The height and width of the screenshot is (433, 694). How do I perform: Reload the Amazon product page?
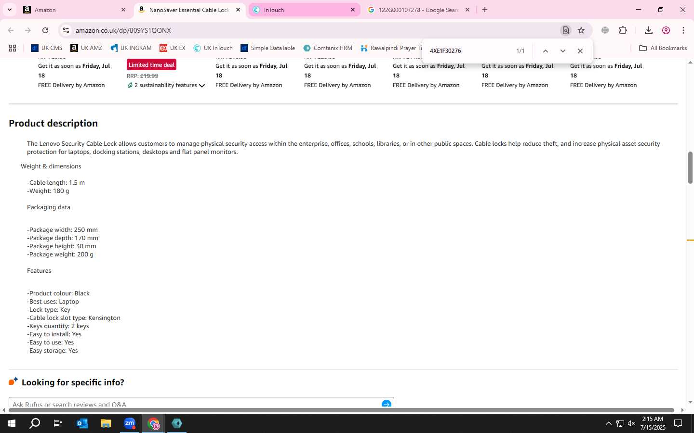pos(45,30)
